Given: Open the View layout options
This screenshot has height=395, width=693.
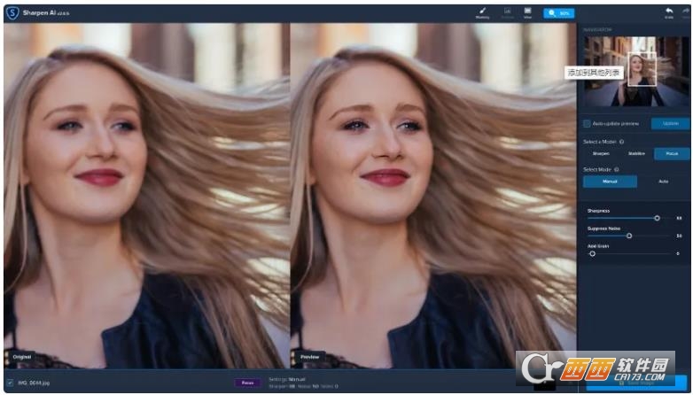Looking at the screenshot, I should pos(527,12).
